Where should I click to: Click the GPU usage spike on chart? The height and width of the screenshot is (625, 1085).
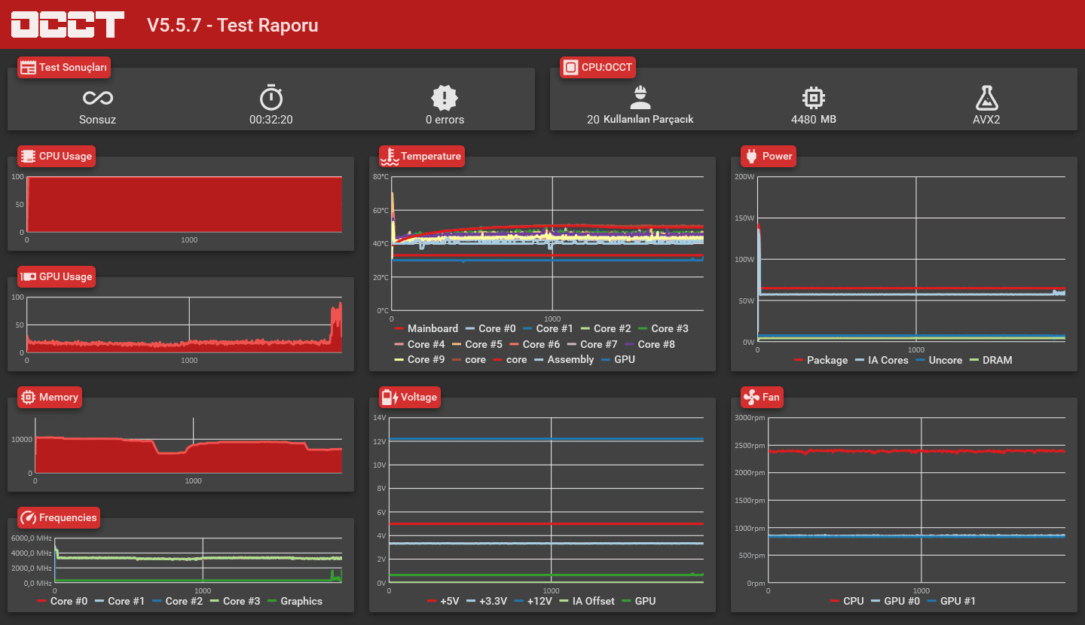point(336,324)
